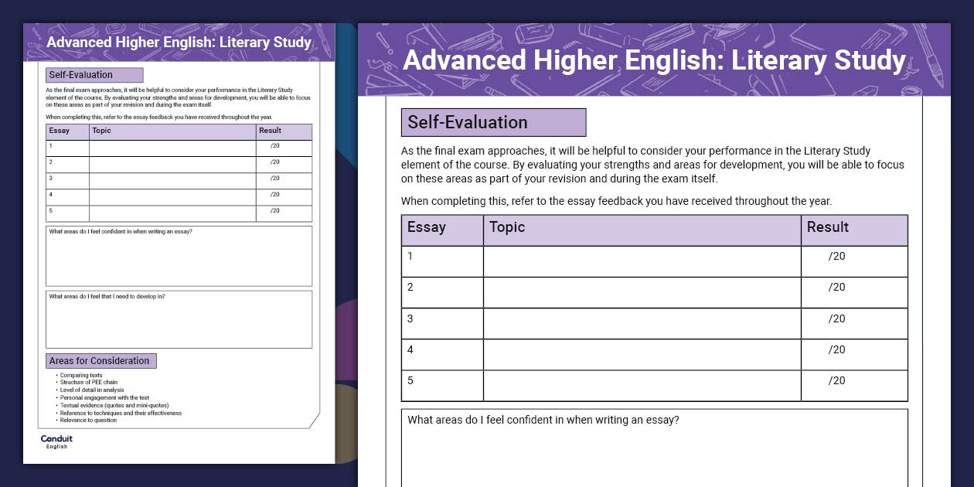Click the 'Areas for Consideration' heading
This screenshot has height=487, width=974.
(x=101, y=360)
